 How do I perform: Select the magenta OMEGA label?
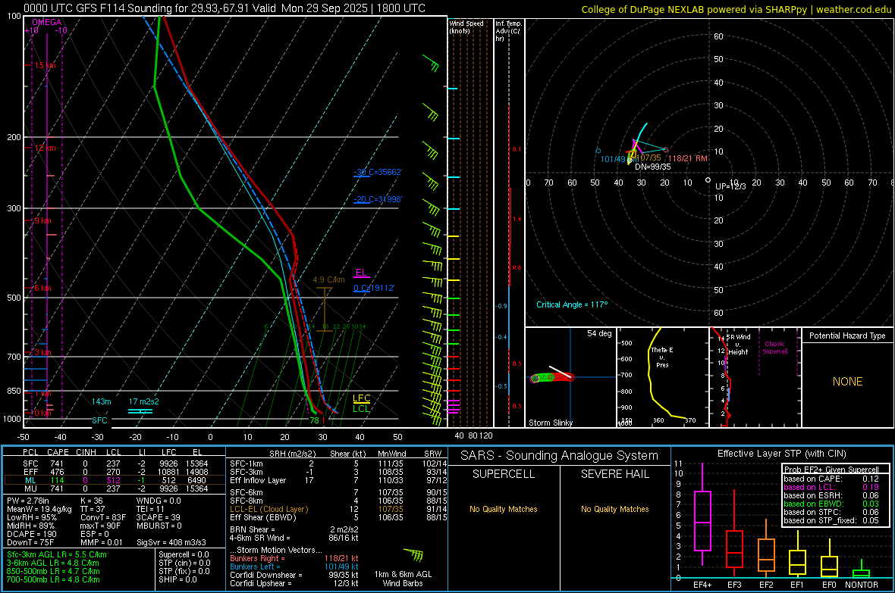pyautogui.click(x=47, y=22)
